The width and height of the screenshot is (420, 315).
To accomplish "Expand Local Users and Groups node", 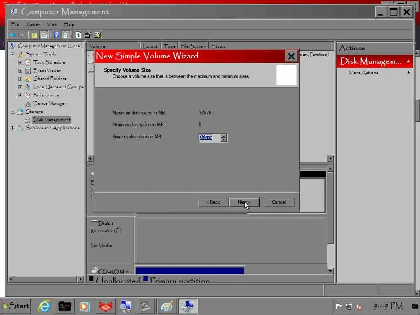I will point(21,87).
